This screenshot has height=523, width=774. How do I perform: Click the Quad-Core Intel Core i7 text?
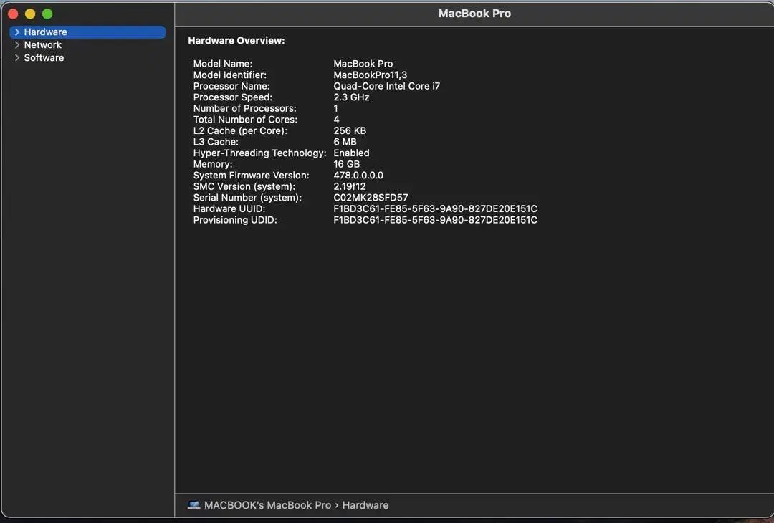pos(386,86)
